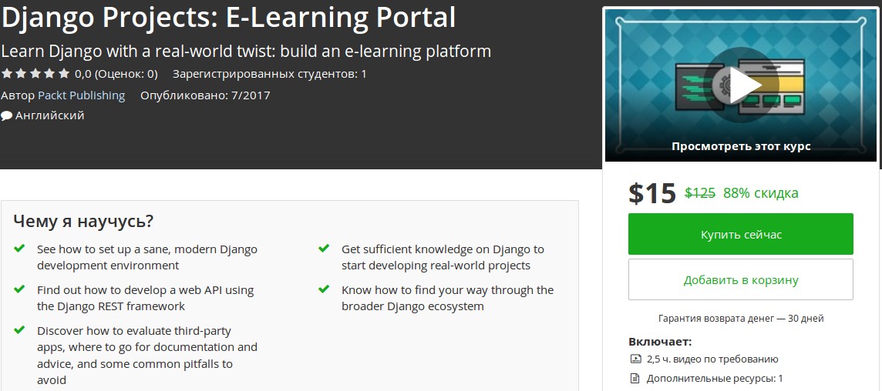882x391 pixels.
Task: Click checkmark beside 'Discover how to evaluate'
Action: (x=19, y=330)
